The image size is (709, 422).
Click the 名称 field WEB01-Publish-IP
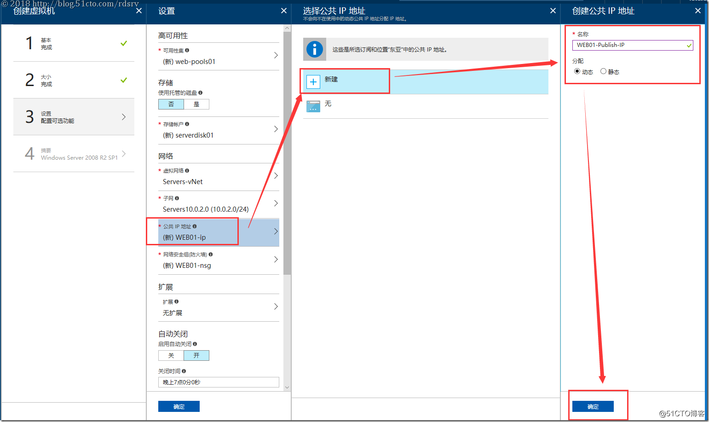pyautogui.click(x=633, y=45)
